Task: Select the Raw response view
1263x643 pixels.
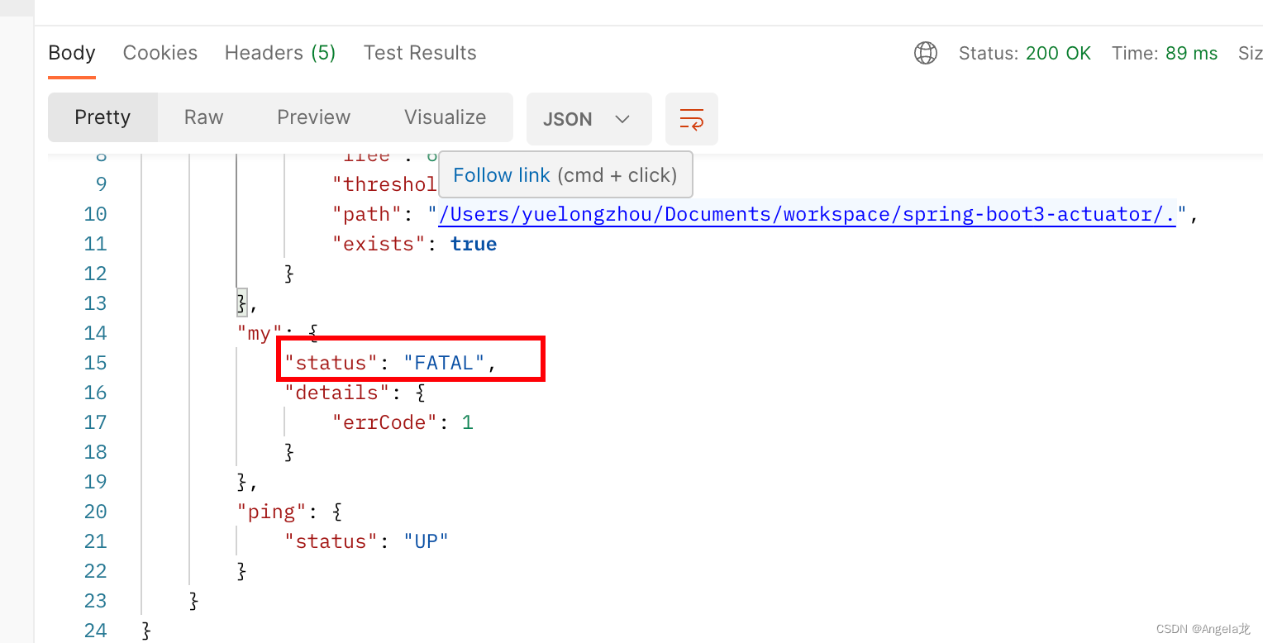Action: 203,117
